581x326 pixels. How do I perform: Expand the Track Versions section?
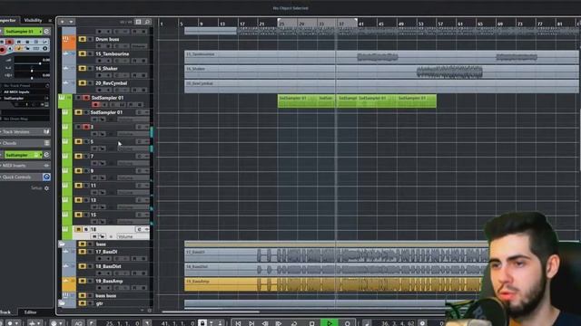pyautogui.click(x=16, y=131)
